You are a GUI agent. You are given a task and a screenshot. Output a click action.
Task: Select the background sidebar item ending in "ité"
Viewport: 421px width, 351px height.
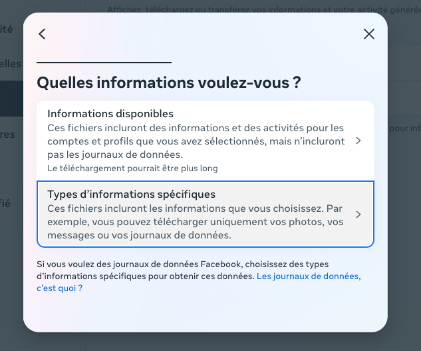click(7, 29)
